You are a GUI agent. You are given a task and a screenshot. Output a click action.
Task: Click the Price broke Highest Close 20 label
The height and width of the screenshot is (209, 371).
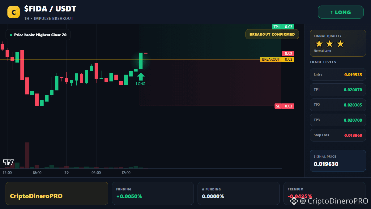click(38, 35)
